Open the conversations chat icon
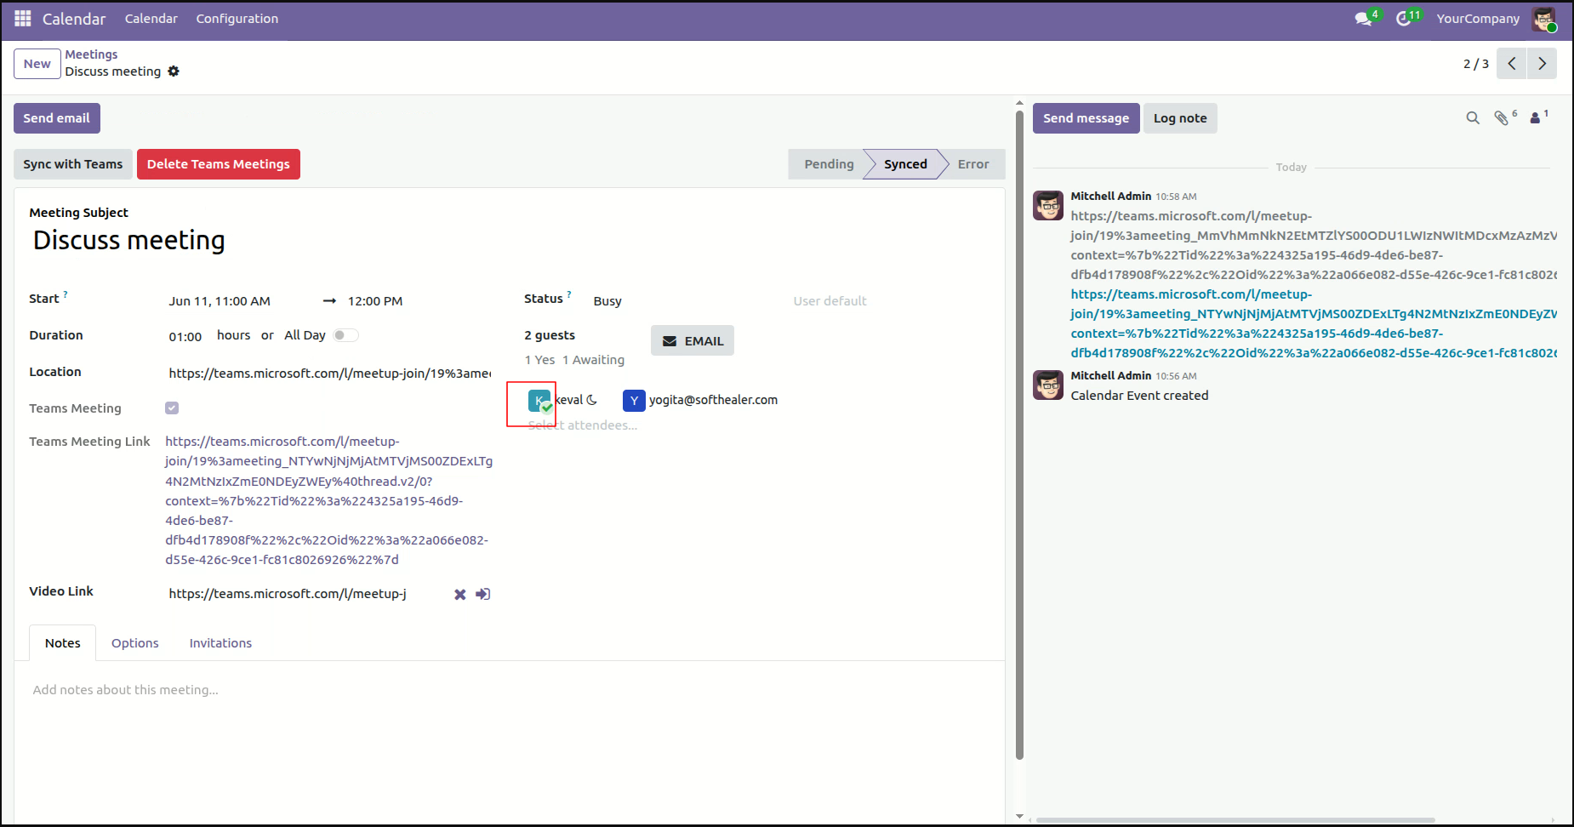The height and width of the screenshot is (827, 1574). 1363,19
